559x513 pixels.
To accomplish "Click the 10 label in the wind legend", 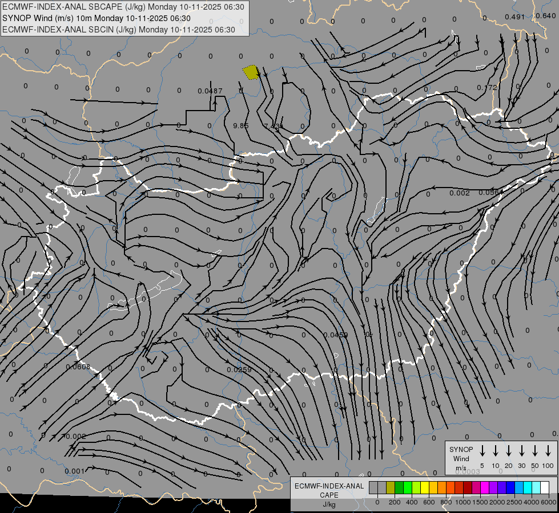I will 496,466.
